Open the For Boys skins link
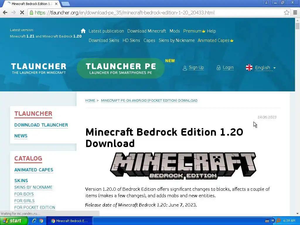Viewport: 300px width, 225px height. [x=24, y=194]
